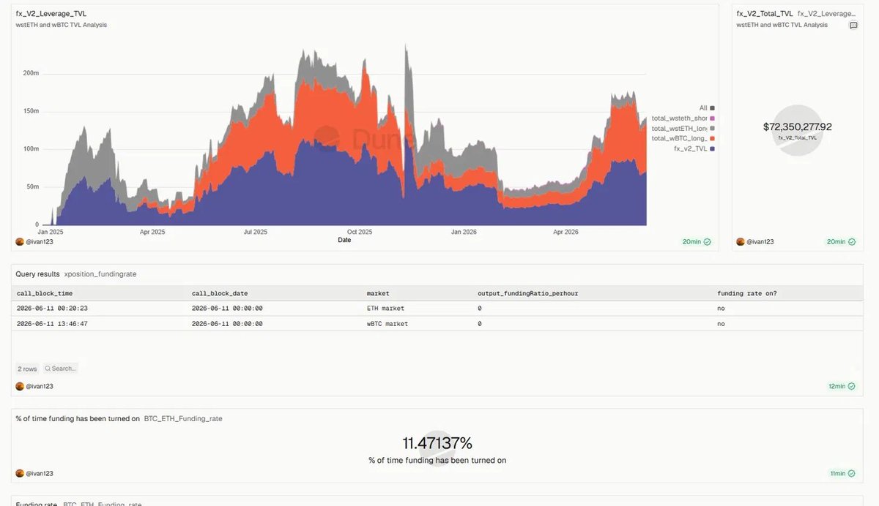Viewport: 879px width, 506px height.
Task: Open @ivan123 profile under the leverage chart
Action: [40, 241]
